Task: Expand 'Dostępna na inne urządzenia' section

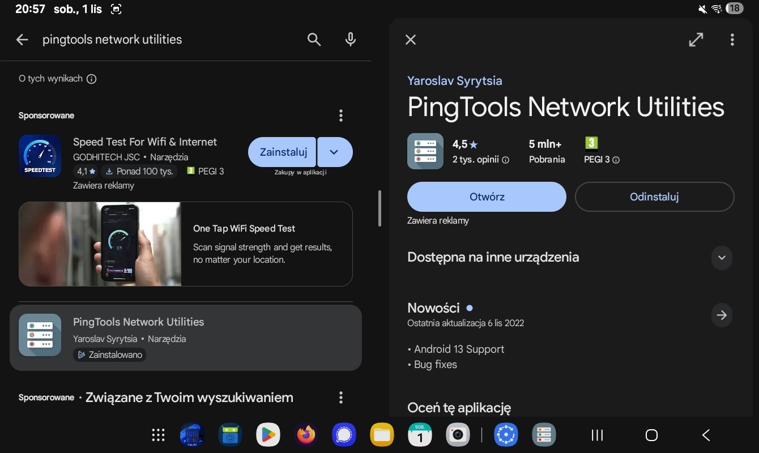Action: point(721,258)
